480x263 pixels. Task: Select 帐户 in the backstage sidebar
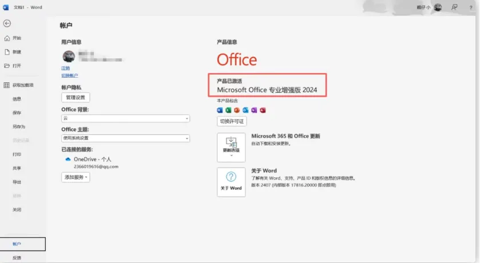pyautogui.click(x=23, y=244)
